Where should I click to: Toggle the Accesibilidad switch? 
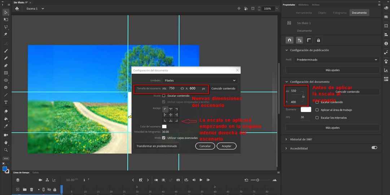[x=374, y=148]
